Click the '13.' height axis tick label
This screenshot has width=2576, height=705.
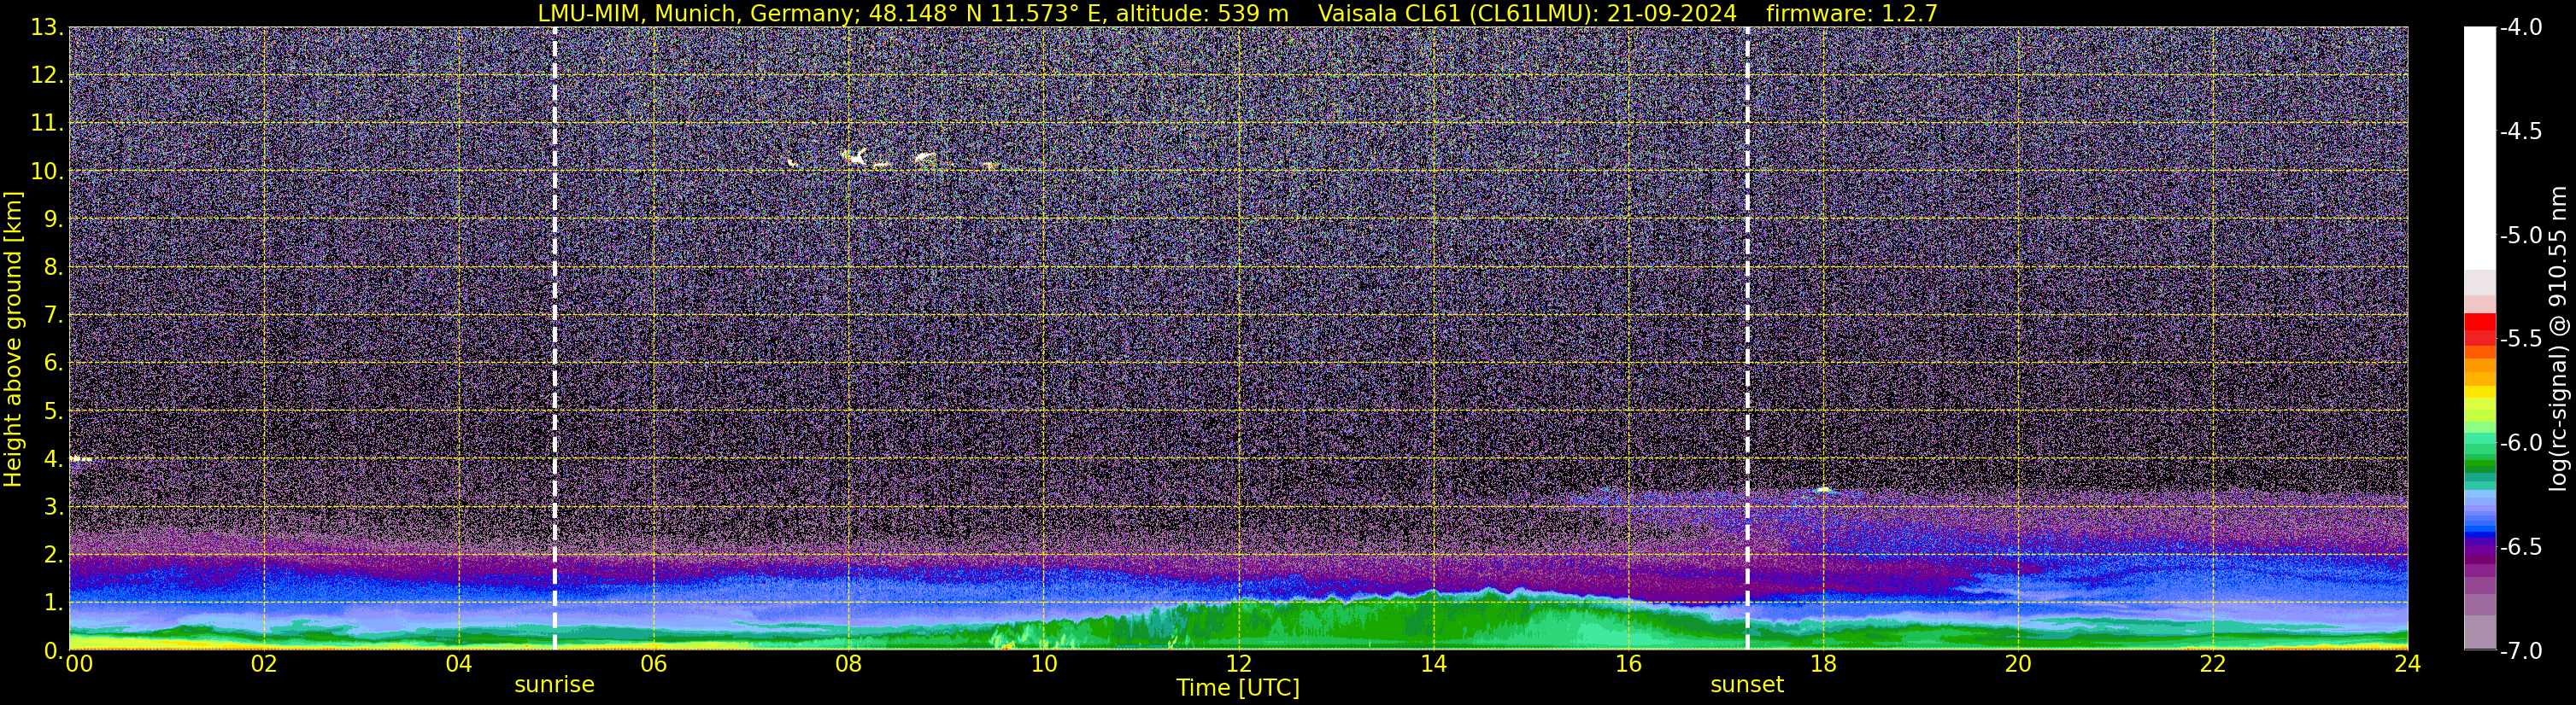47,28
